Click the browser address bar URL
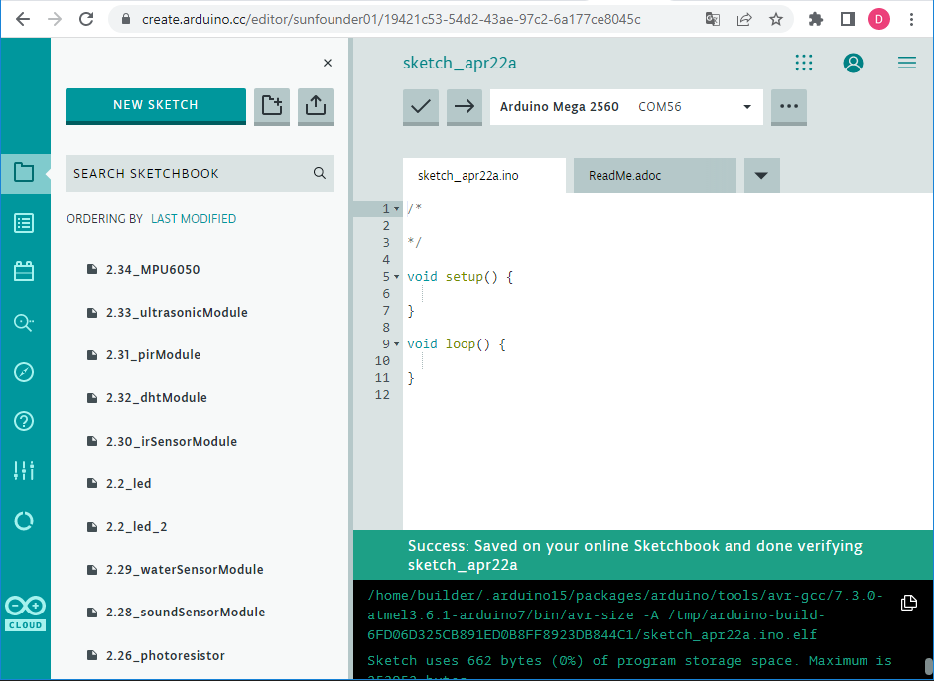 coord(391,19)
